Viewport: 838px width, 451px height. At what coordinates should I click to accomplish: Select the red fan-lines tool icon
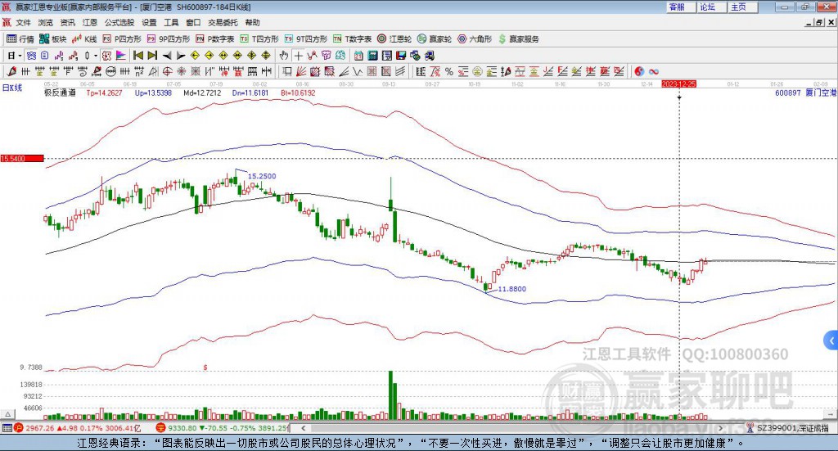301,71
